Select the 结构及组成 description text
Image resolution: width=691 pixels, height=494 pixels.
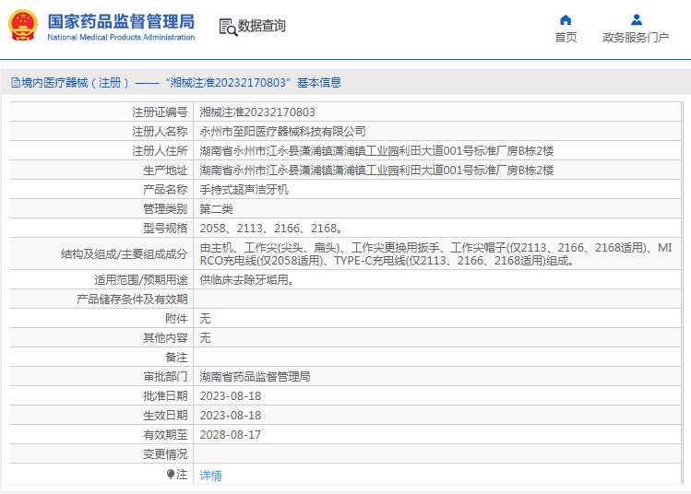pyautogui.click(x=435, y=254)
